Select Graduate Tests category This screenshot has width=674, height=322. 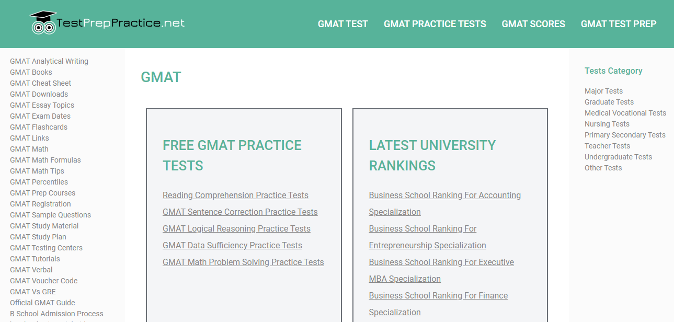coord(609,102)
